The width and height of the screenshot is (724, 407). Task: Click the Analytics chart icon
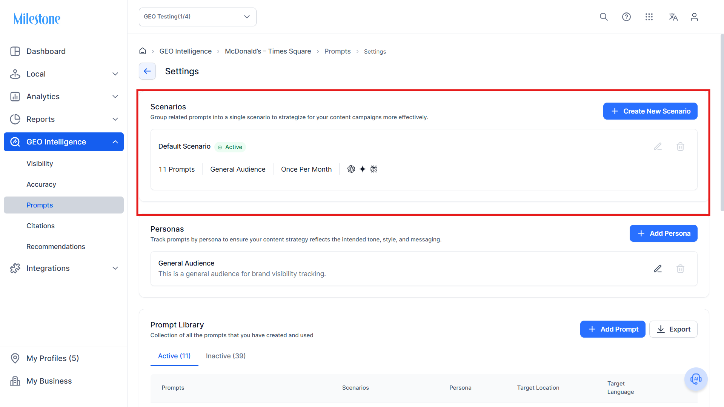tap(15, 97)
